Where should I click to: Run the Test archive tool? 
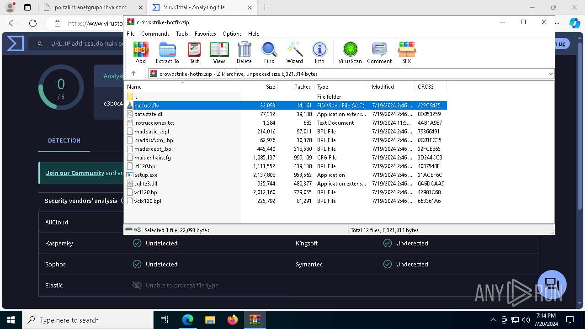click(x=194, y=53)
